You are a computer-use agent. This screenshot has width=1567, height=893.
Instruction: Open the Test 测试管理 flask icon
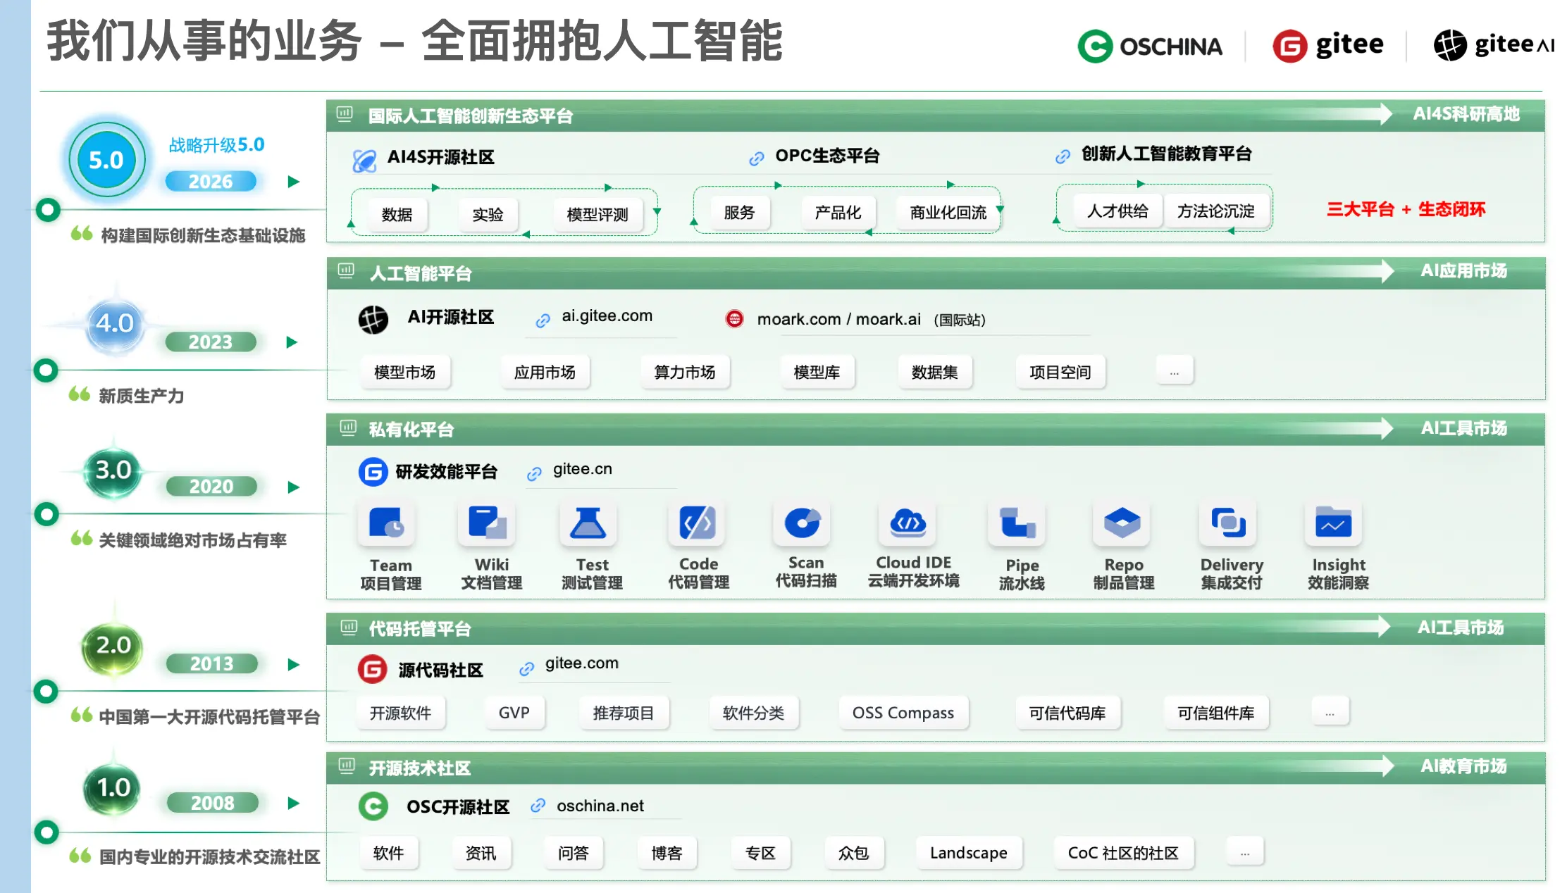coord(588,524)
